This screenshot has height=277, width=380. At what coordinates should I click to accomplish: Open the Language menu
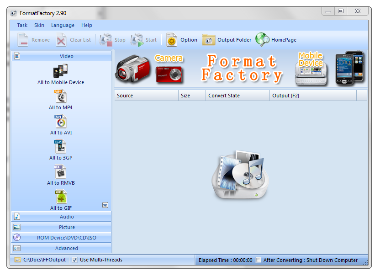click(x=63, y=25)
